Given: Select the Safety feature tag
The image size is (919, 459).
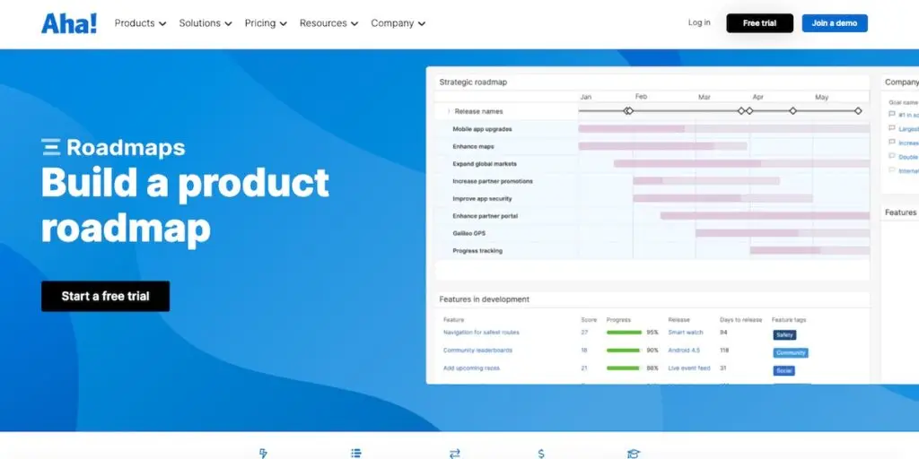Looking at the screenshot, I should tap(784, 334).
